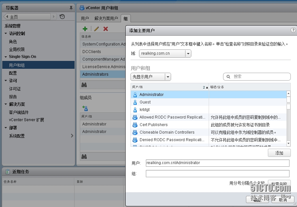Open help for Add Principals dialog
The image size is (297, 207).
point(293,30)
